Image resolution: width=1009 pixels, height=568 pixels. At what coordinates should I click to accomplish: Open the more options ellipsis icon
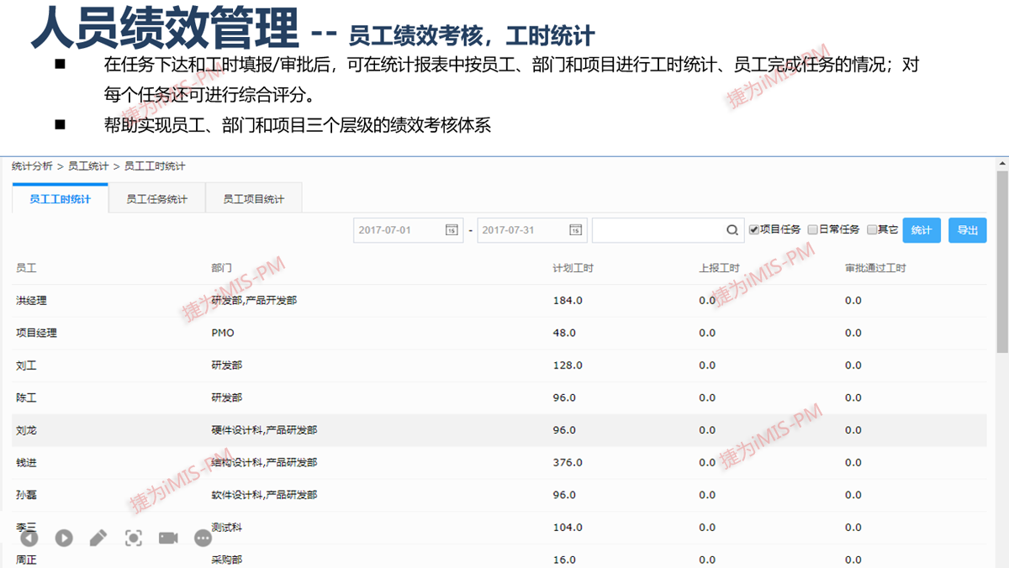[x=203, y=538]
